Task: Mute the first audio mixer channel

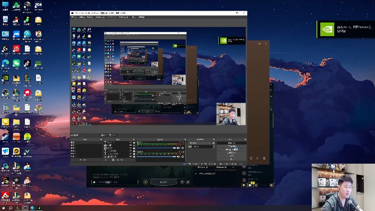Action: pyautogui.click(x=178, y=148)
